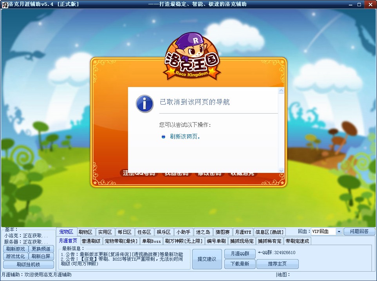Click the Roco Kingdom logo
The height and width of the screenshot is (281, 377).
(191, 57)
